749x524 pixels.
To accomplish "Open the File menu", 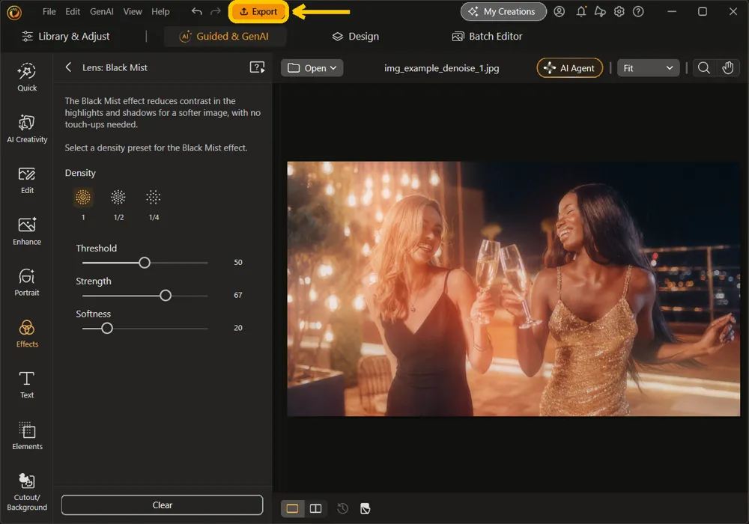I will tap(49, 11).
